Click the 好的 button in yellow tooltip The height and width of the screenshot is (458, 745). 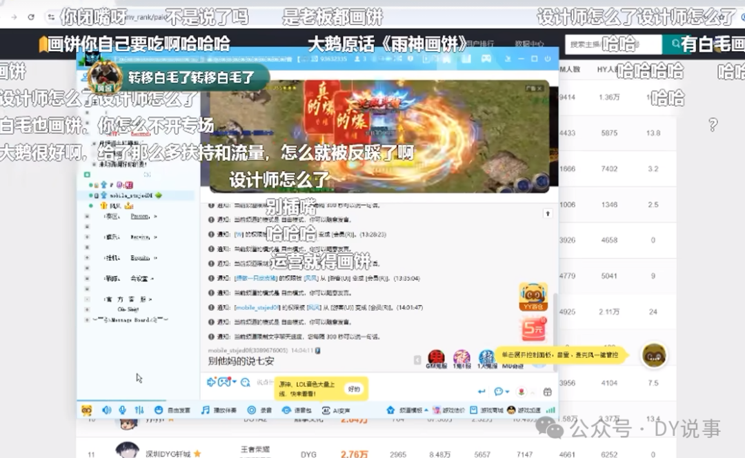pos(354,389)
